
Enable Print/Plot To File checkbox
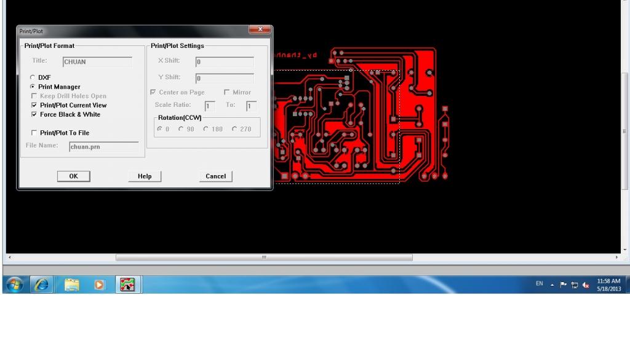tap(34, 133)
